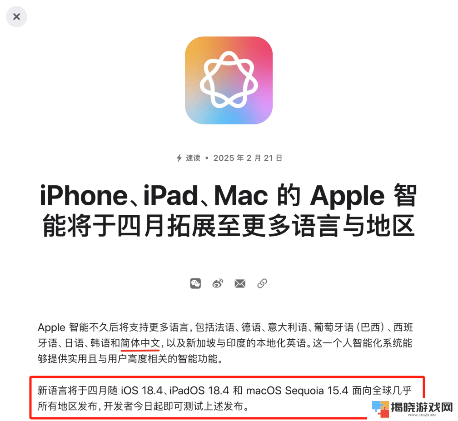Click the paragraph starting with Apple 智能不久后
The height and width of the screenshot is (421, 458).
tap(225, 343)
